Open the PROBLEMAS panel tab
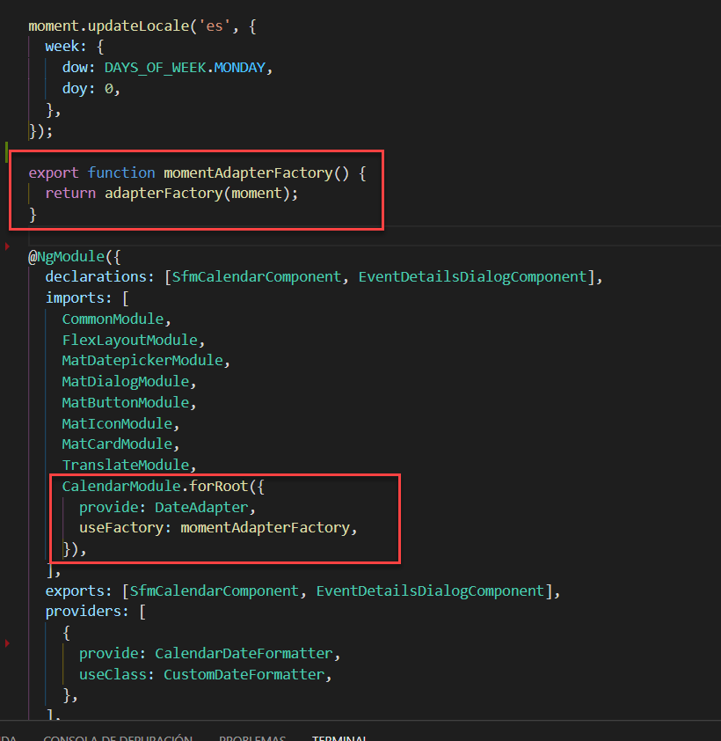This screenshot has width=721, height=741. (252, 738)
